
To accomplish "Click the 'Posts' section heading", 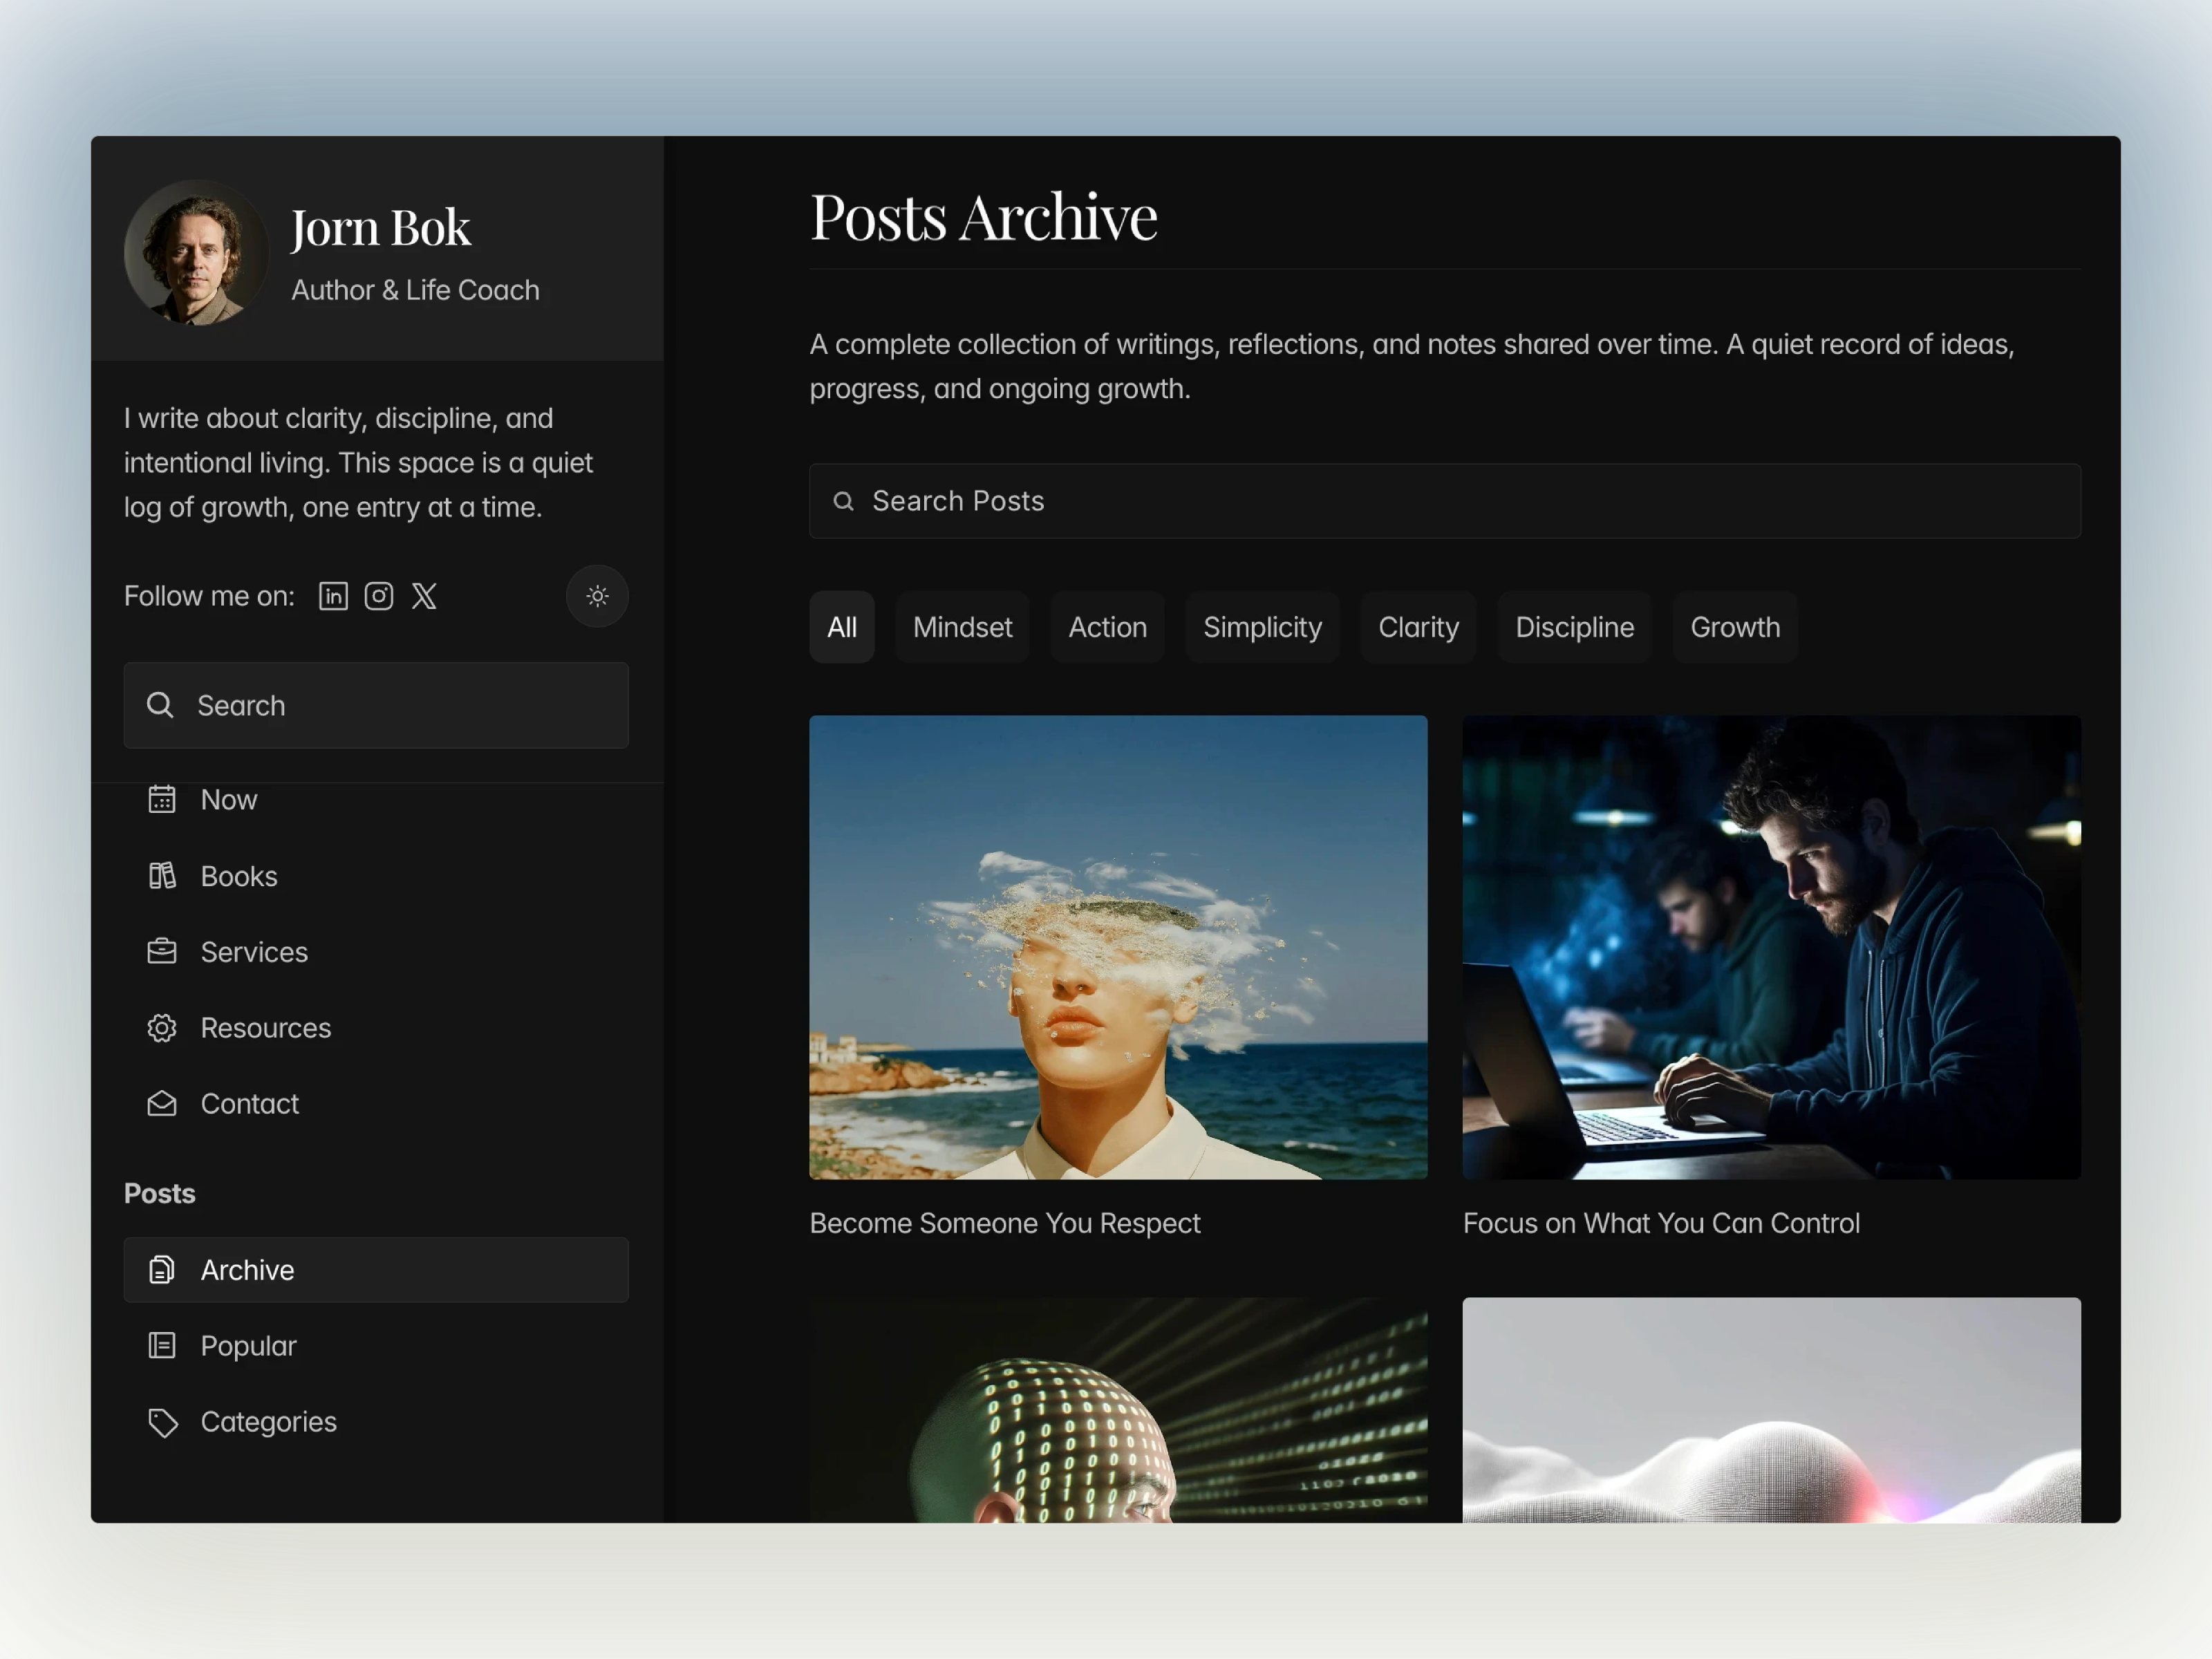I will tap(159, 1193).
